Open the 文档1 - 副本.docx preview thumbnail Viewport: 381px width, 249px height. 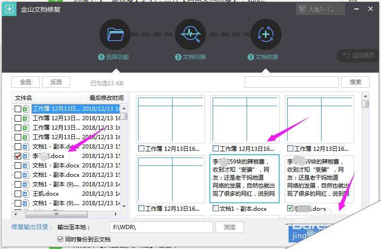(244, 179)
